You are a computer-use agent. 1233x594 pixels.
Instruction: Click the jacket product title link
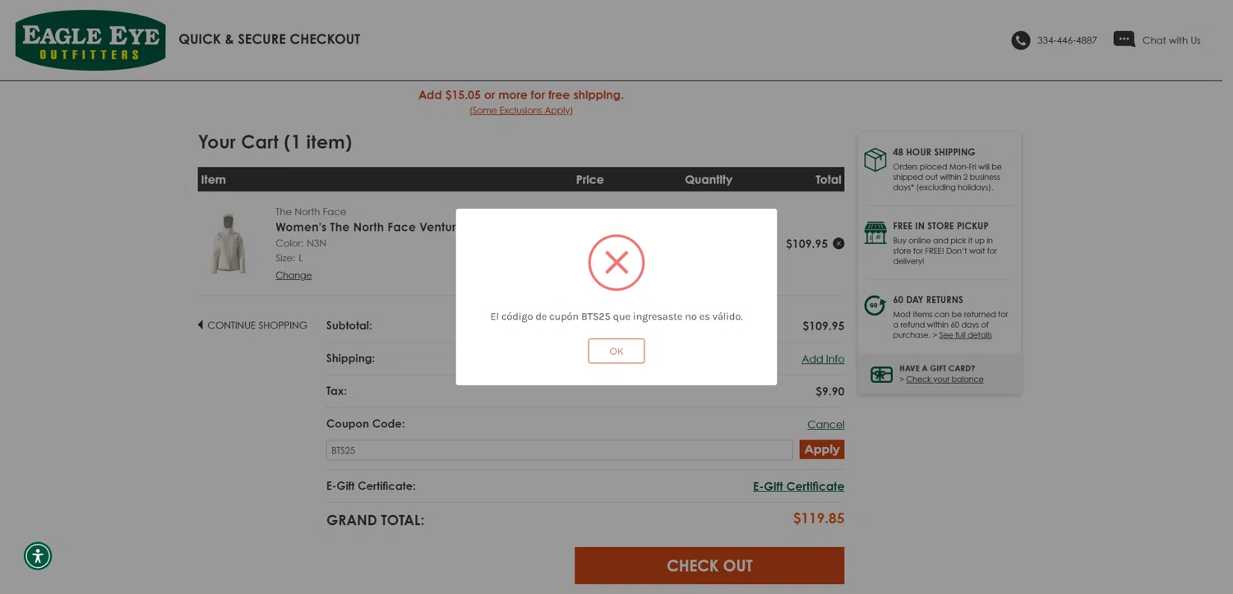[x=366, y=228]
